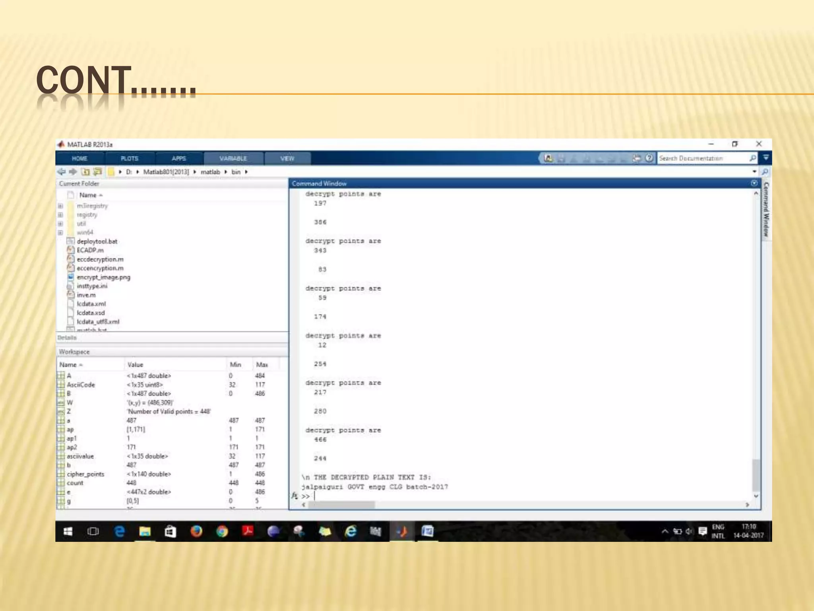This screenshot has height=611, width=814.
Task: Expand the win64 folder node
Action: [60, 233]
